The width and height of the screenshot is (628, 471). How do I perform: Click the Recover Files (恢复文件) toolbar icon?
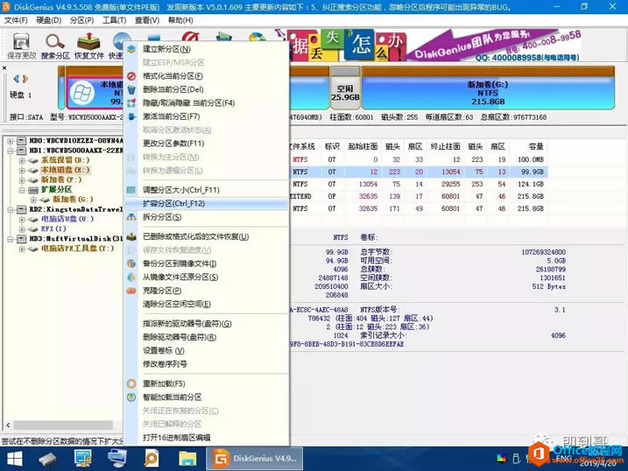[x=89, y=46]
